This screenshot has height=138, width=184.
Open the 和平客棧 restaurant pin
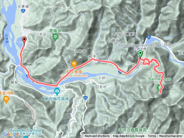[x=74, y=64]
